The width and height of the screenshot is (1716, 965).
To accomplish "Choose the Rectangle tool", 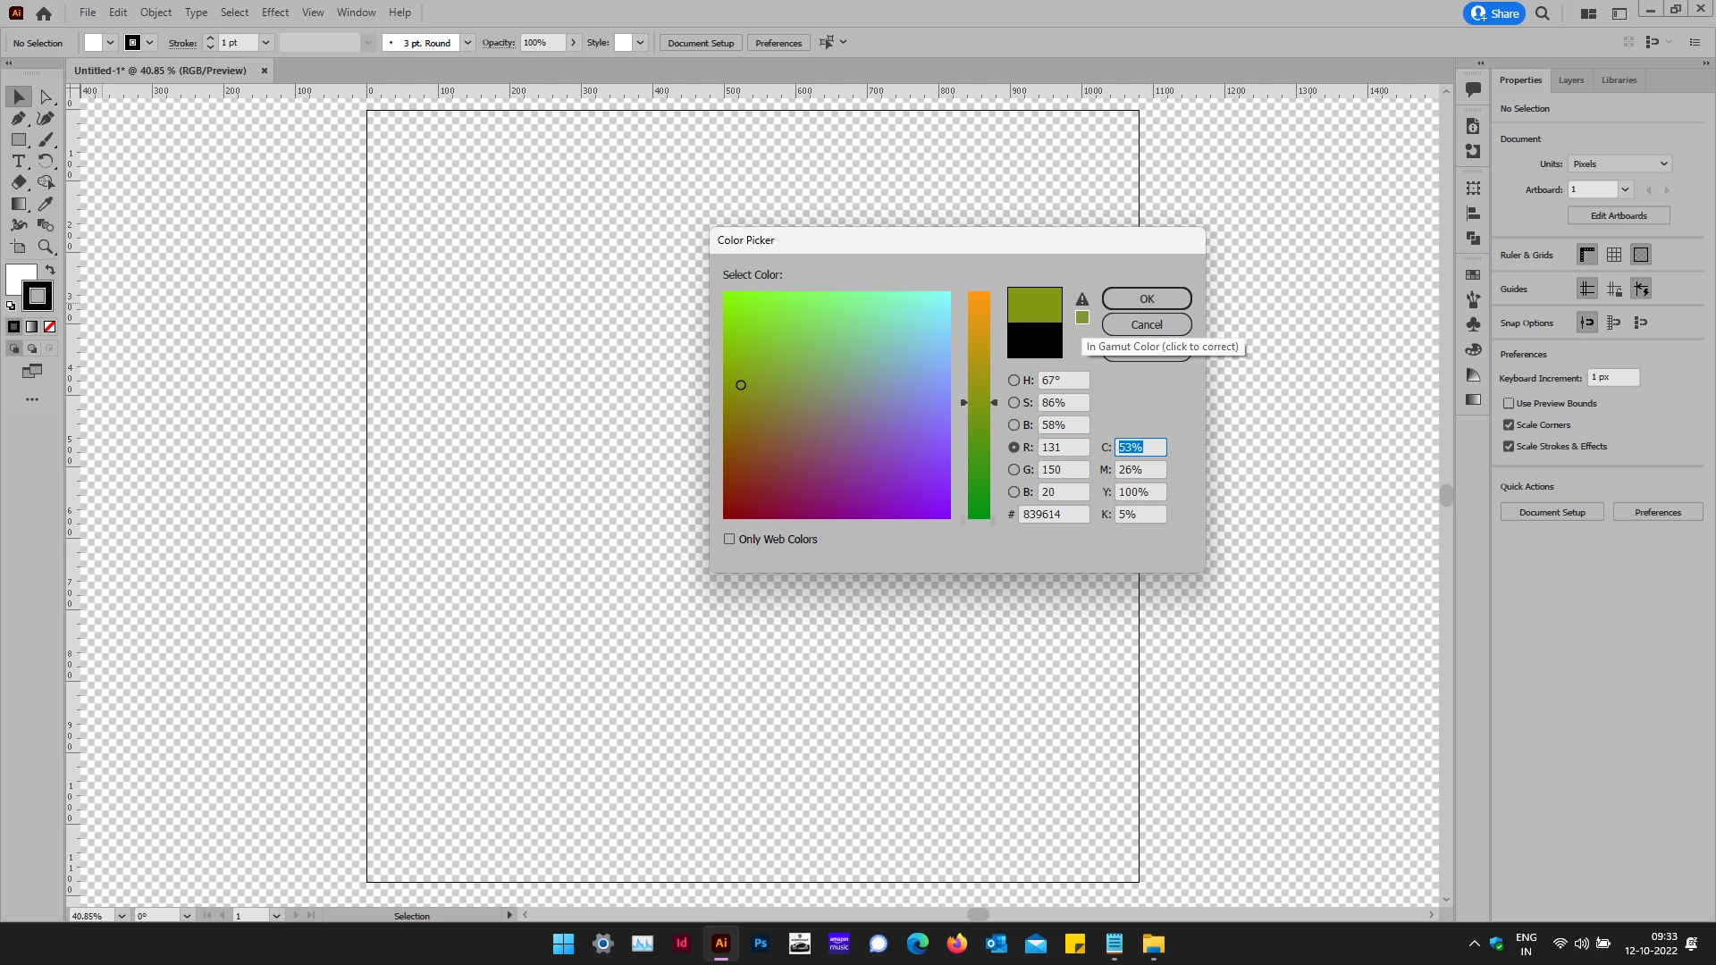I will point(18,139).
